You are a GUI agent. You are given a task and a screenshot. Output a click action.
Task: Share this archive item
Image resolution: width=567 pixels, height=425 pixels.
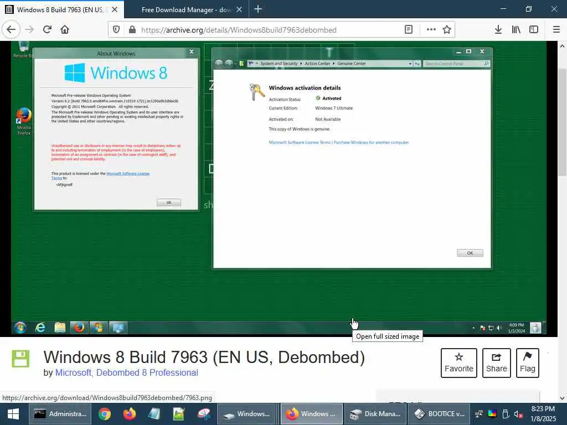tap(497, 363)
